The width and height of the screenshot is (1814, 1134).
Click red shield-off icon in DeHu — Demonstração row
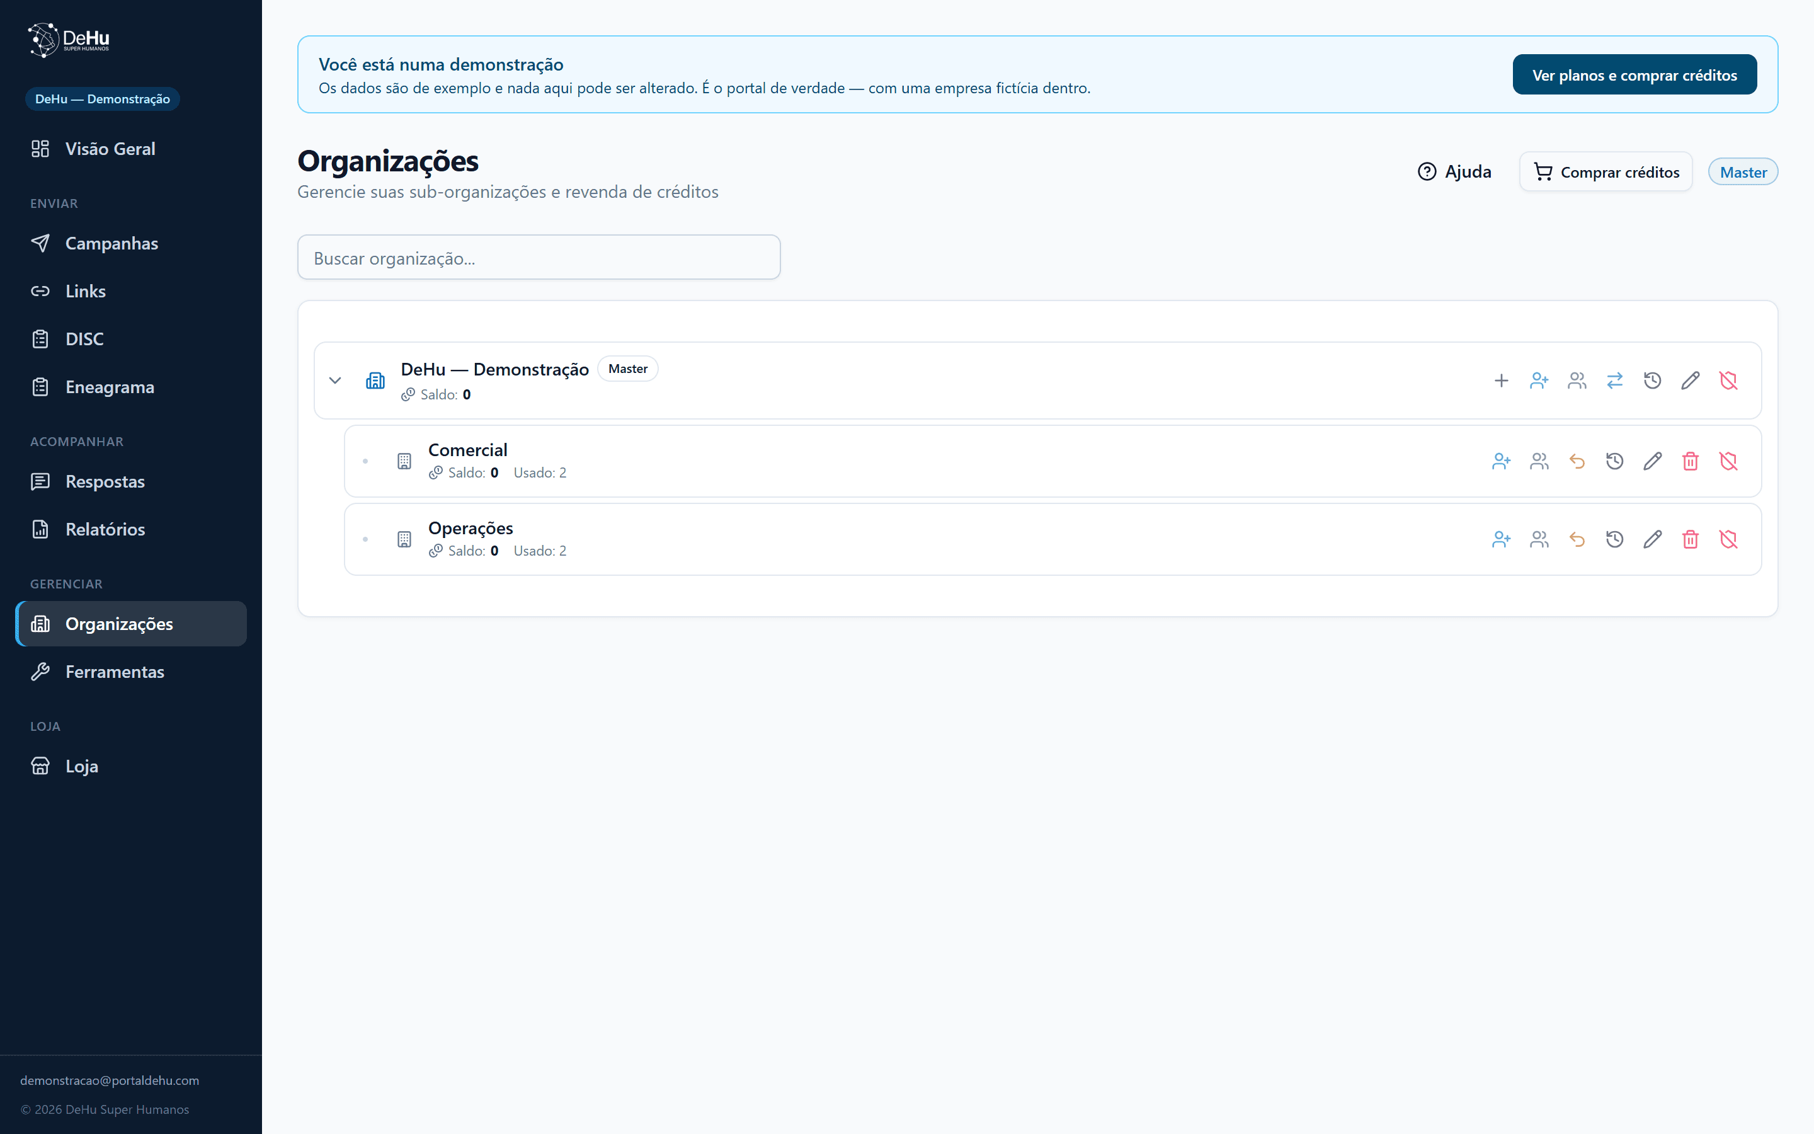[x=1728, y=381]
